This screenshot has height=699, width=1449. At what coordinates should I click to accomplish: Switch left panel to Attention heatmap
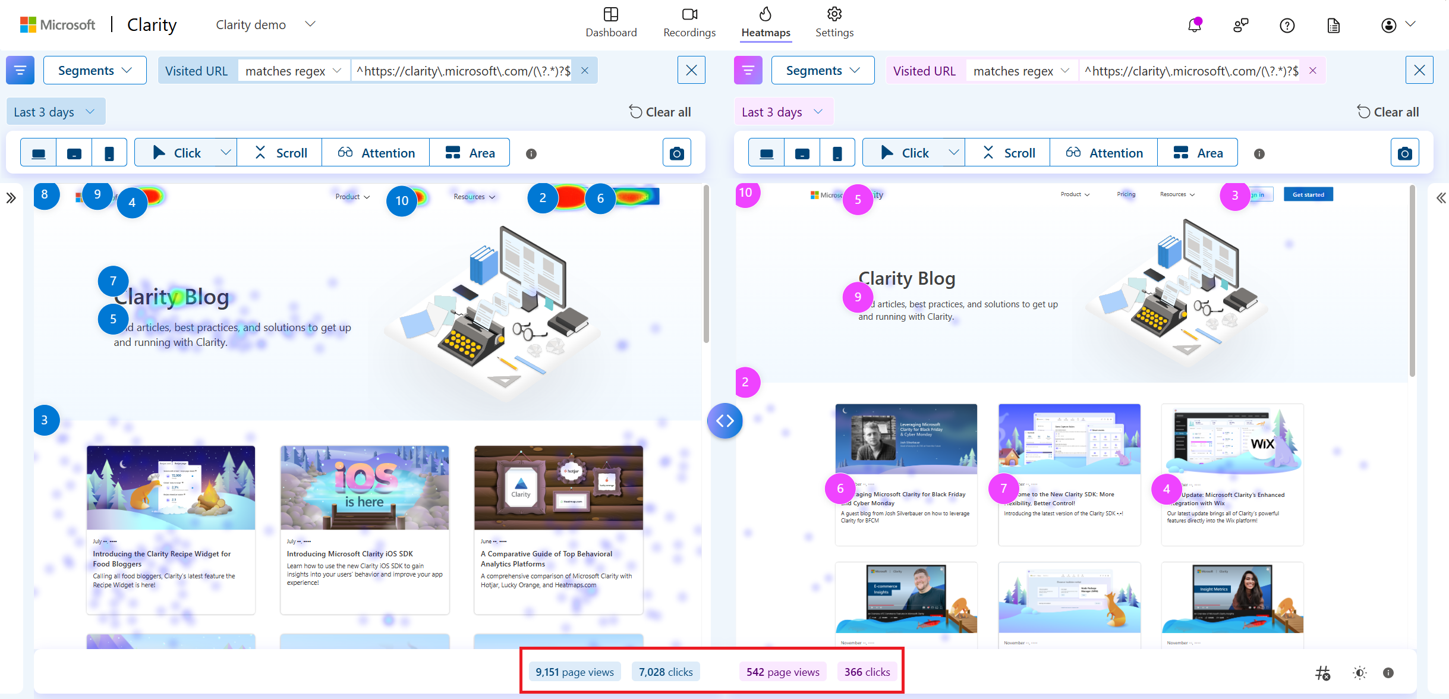(x=376, y=153)
